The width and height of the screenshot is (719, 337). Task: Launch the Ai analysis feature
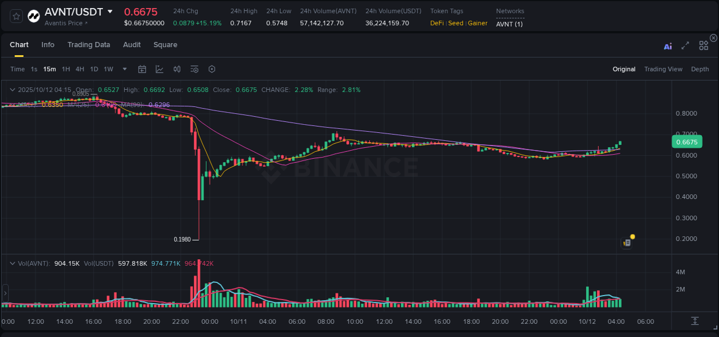click(667, 46)
